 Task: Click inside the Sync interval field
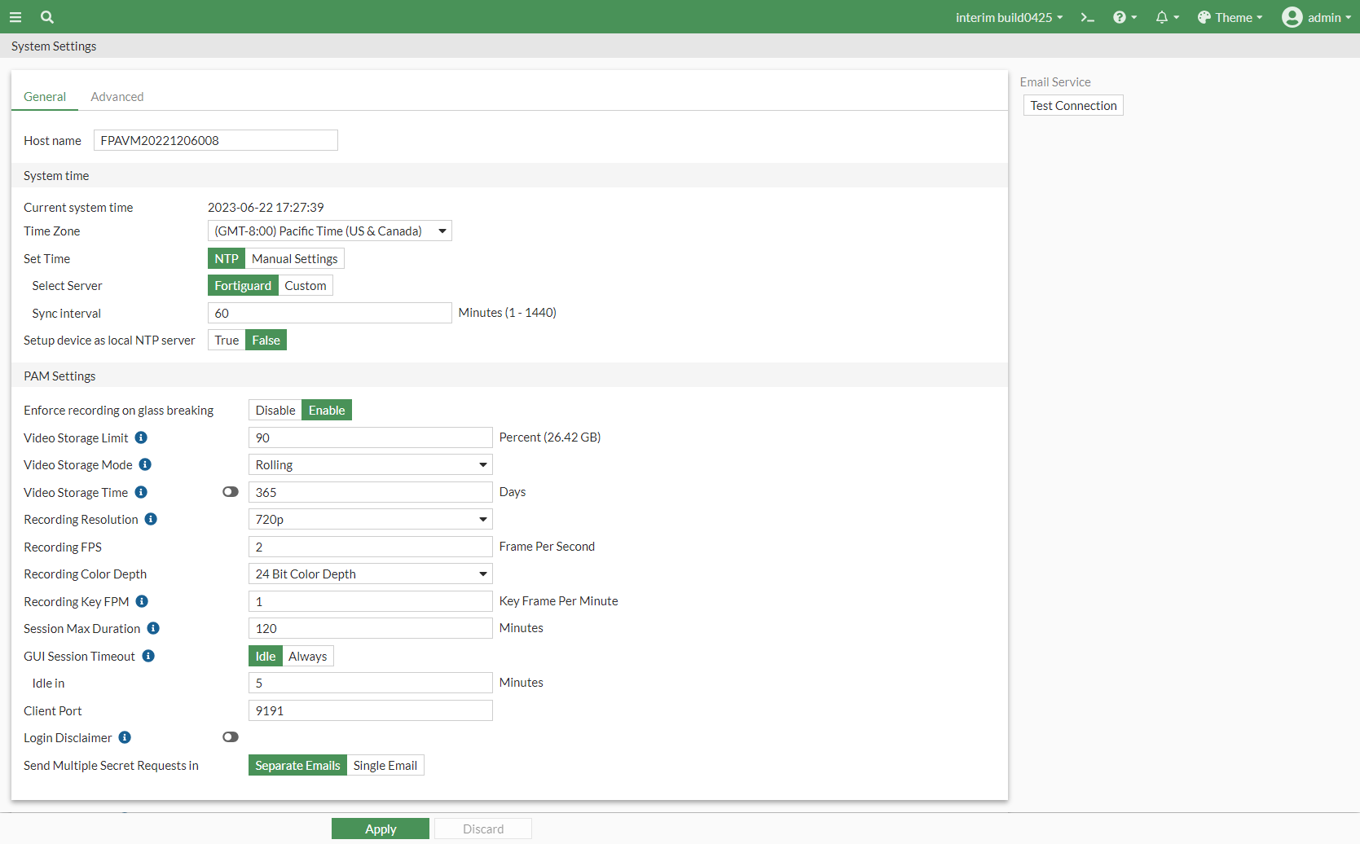pos(329,313)
